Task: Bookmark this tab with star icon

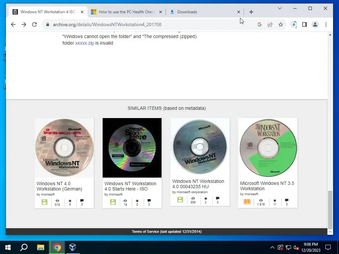Action: [281, 24]
